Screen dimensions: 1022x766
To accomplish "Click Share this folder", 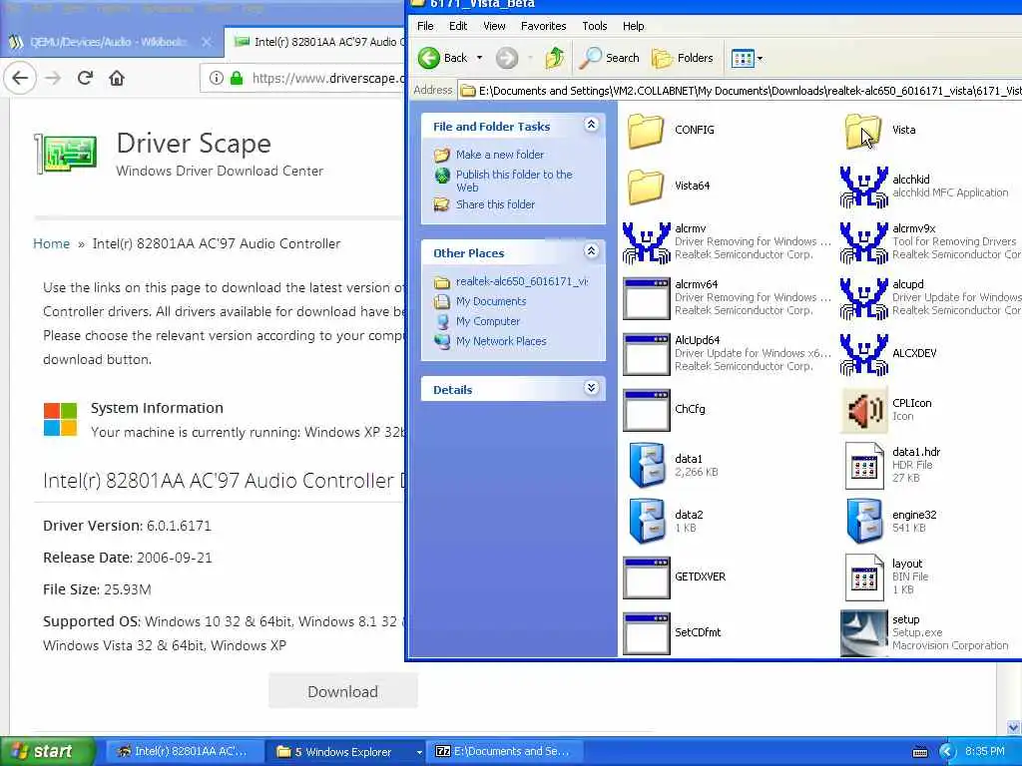I will point(495,204).
